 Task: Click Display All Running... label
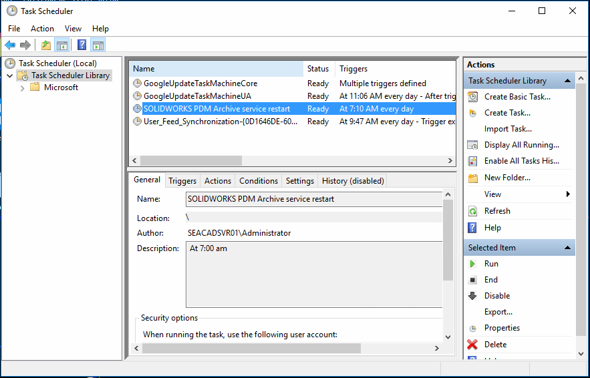[x=522, y=145]
